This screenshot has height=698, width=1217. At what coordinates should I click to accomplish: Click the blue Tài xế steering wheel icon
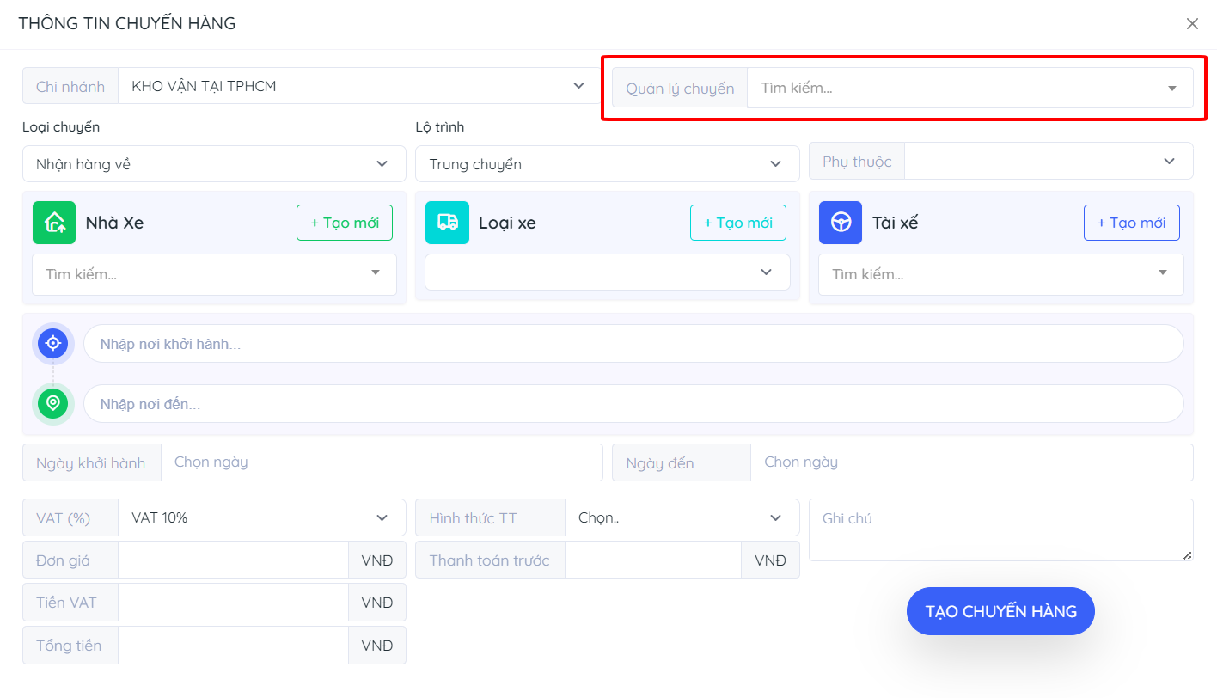coord(841,223)
